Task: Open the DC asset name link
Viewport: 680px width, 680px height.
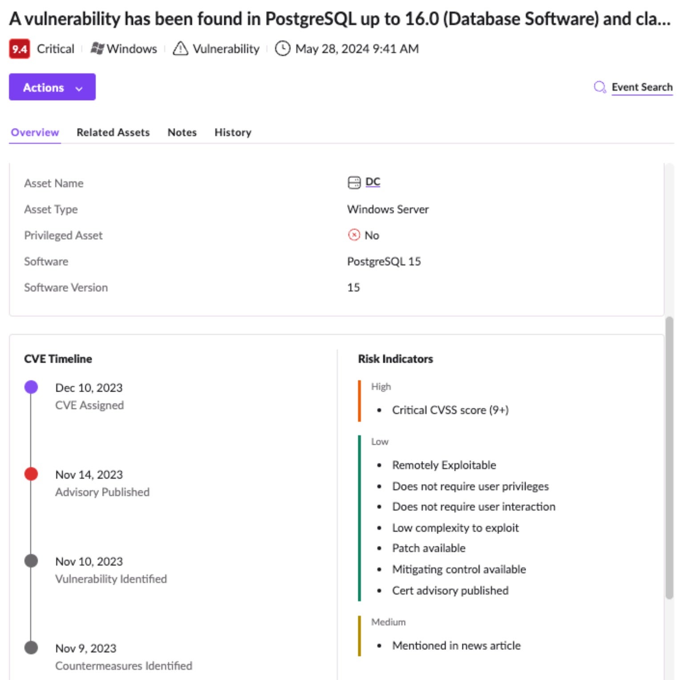Action: [x=372, y=182]
